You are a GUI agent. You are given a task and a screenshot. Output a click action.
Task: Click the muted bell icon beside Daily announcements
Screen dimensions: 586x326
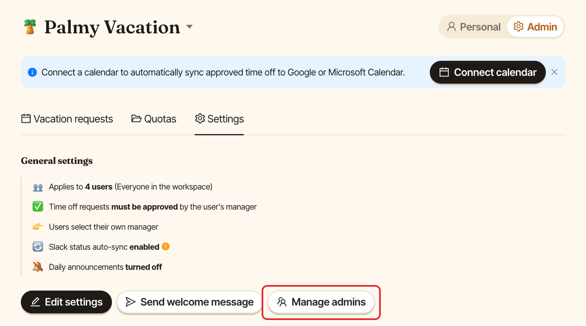(x=38, y=267)
